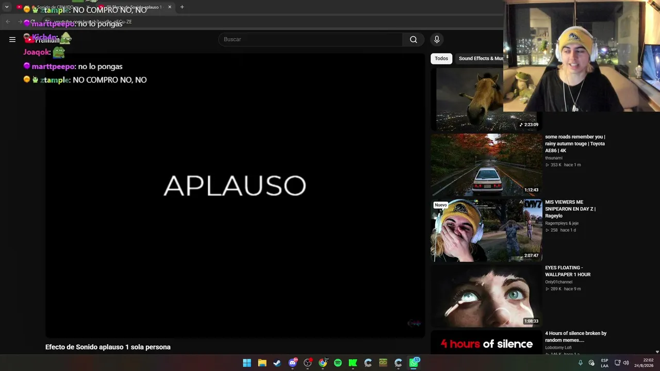Switch to the Sonido de CRUJIDO tab
The image size is (660, 371).
[54, 7]
